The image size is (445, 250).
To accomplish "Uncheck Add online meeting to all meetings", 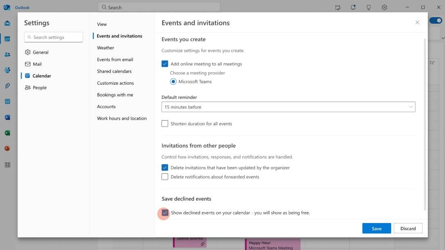I will (x=165, y=64).
